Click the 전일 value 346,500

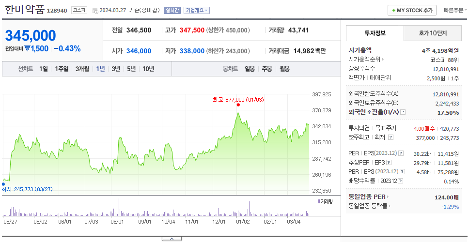click(x=139, y=30)
